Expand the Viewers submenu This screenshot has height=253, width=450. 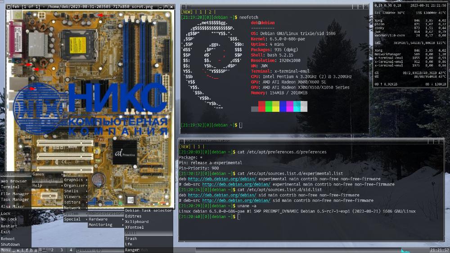click(x=76, y=196)
